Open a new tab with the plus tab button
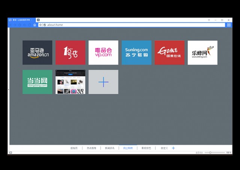The width and height of the screenshot is (240, 170). pyautogui.click(x=38, y=20)
